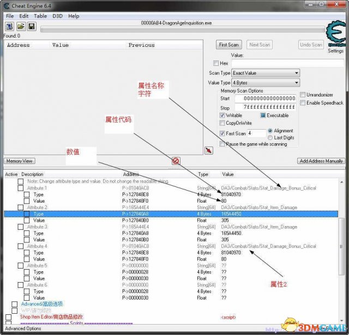Open Memory View
The height and width of the screenshot is (335, 349).
(x=20, y=161)
